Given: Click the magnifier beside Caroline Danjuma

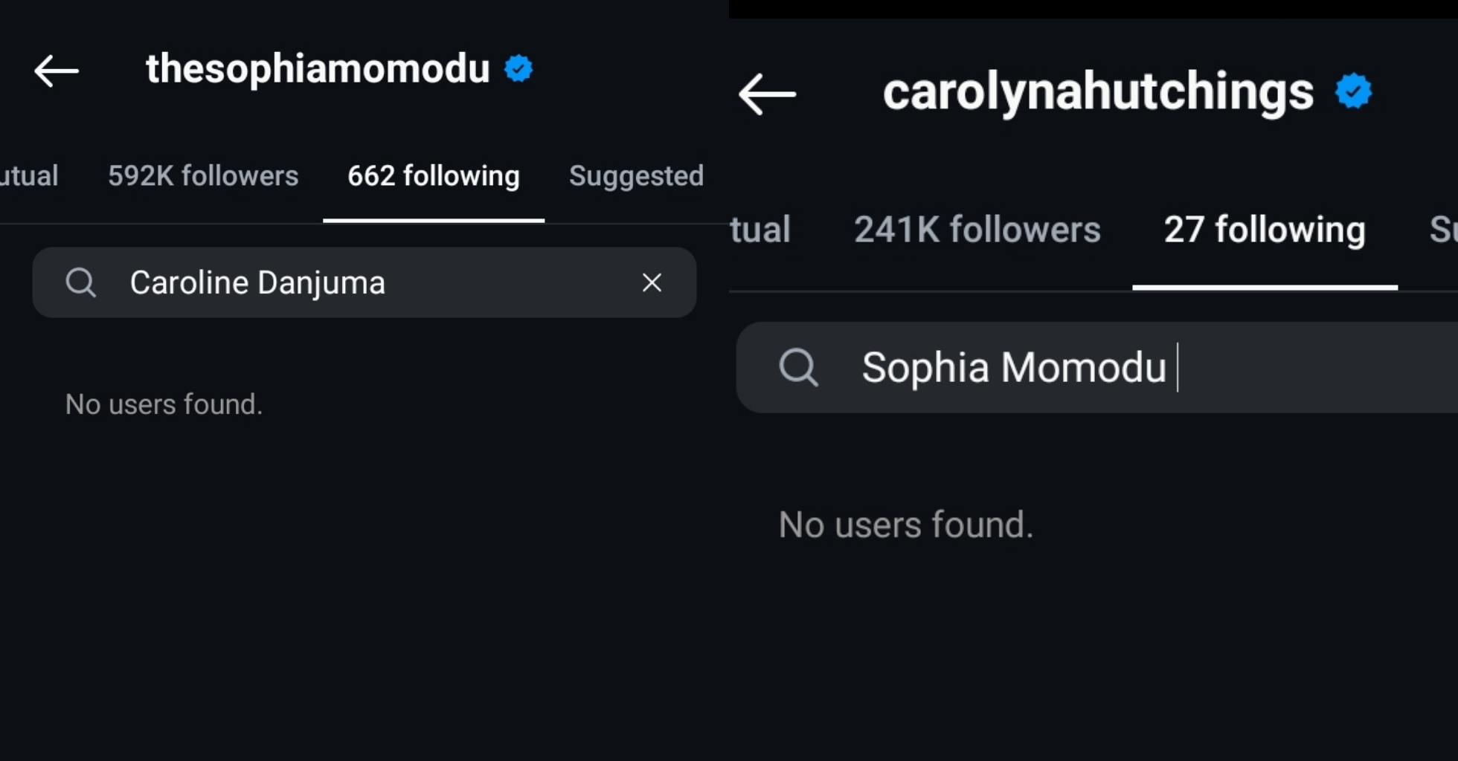Looking at the screenshot, I should pyautogui.click(x=80, y=282).
